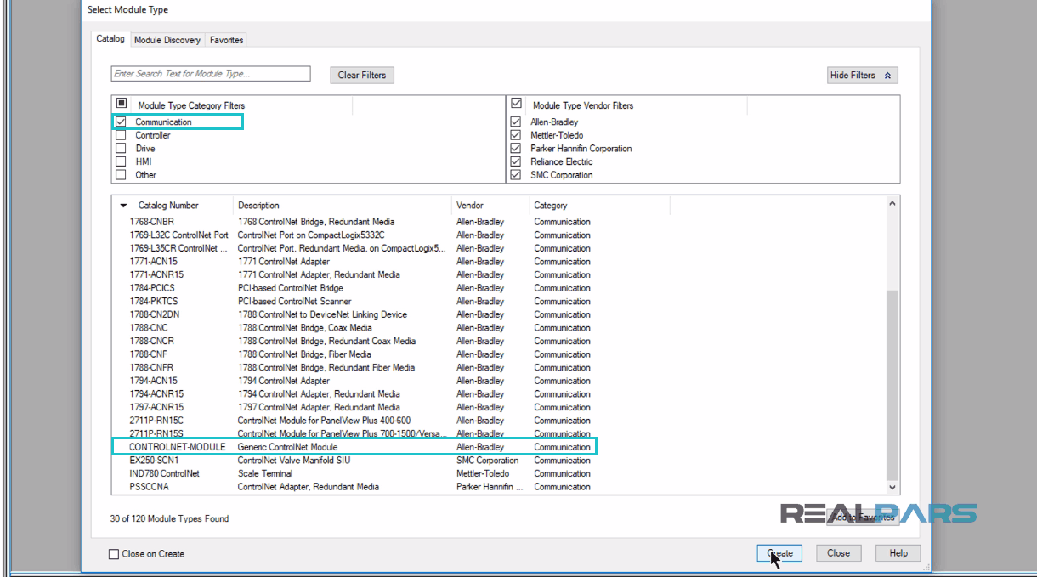Uncheck the Mettler-Toledo vendor filter
The image size is (1037, 577).
click(x=516, y=135)
